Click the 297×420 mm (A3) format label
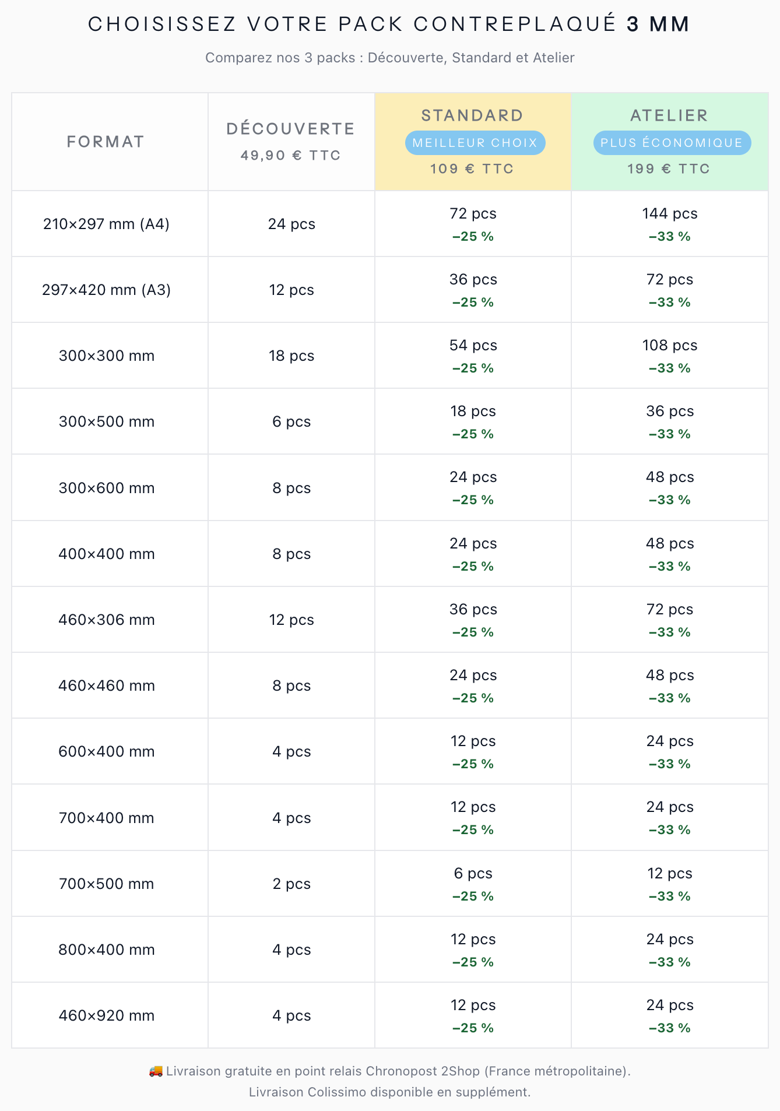The image size is (780, 1111). click(x=106, y=290)
